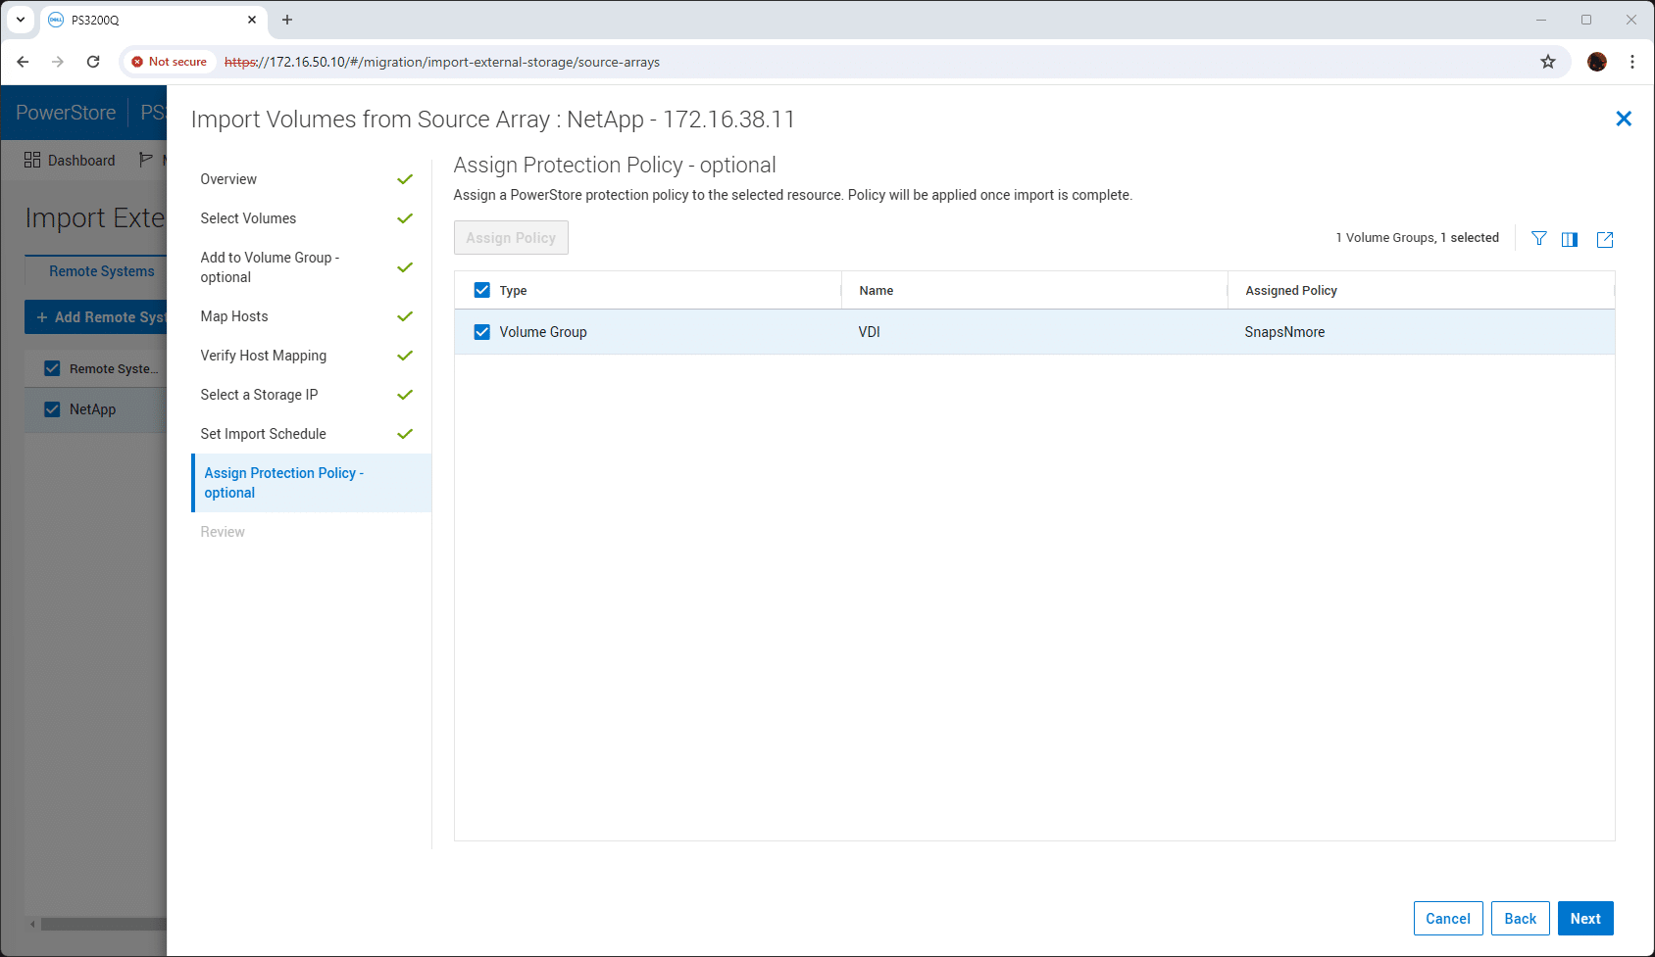Click the SnapsNmore policy cell
Image resolution: width=1655 pixels, height=957 pixels.
coord(1284,332)
